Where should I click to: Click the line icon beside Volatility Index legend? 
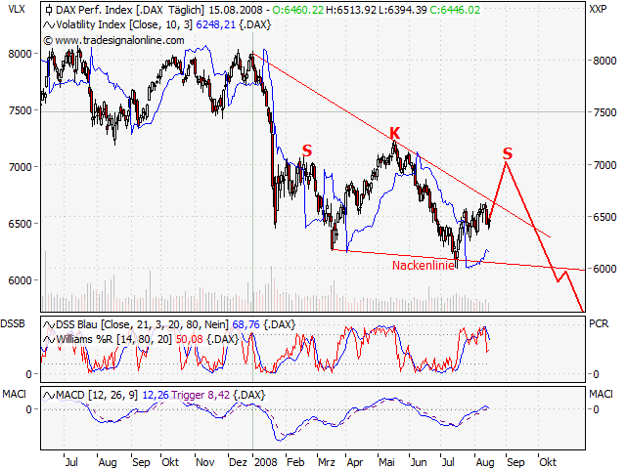pyautogui.click(x=49, y=25)
